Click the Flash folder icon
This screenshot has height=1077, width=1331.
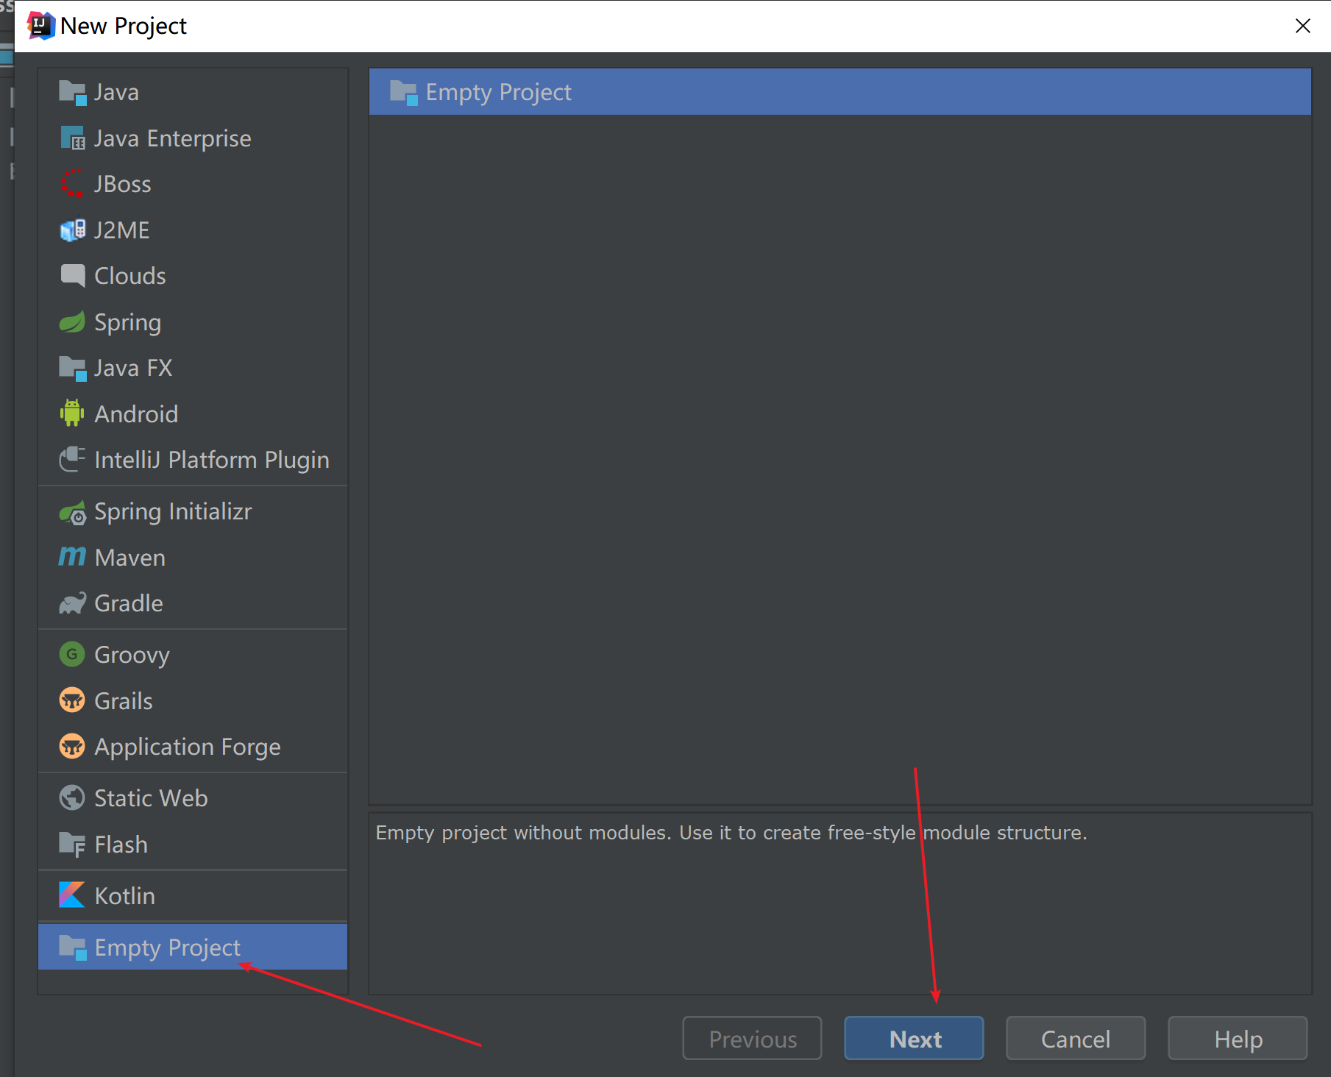tap(72, 845)
